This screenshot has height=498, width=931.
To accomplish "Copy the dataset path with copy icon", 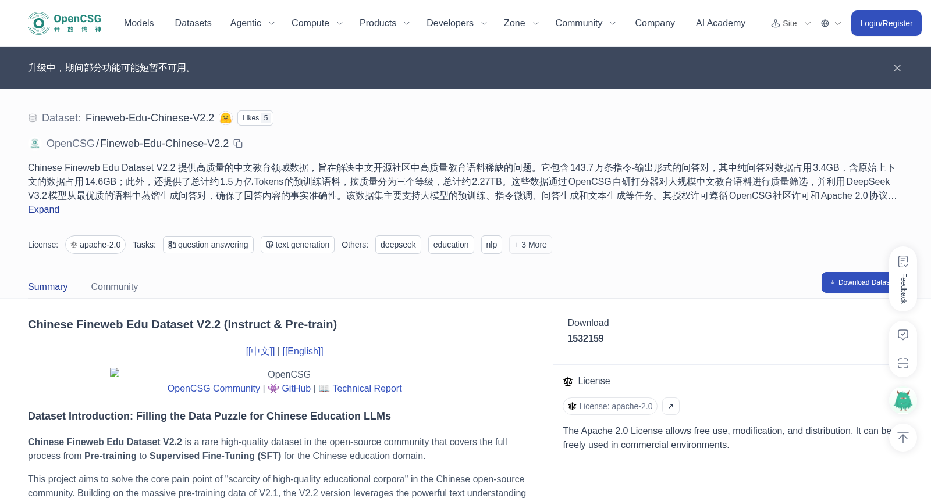I will [x=238, y=144].
